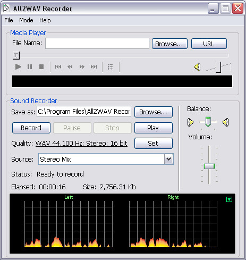Image resolution: width=246 pixels, height=260 pixels.
Task: Click the media seek slider thumb
Action: point(16,55)
